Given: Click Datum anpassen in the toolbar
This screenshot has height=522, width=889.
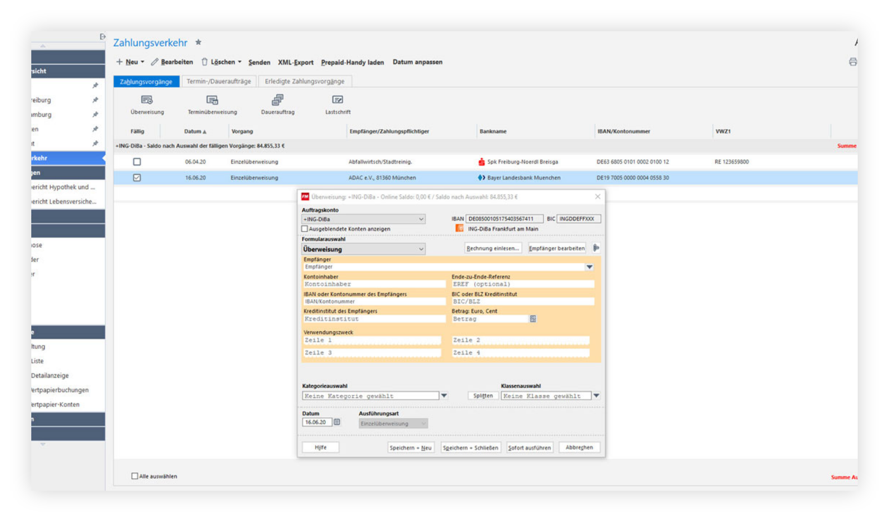Looking at the screenshot, I should pyautogui.click(x=417, y=62).
